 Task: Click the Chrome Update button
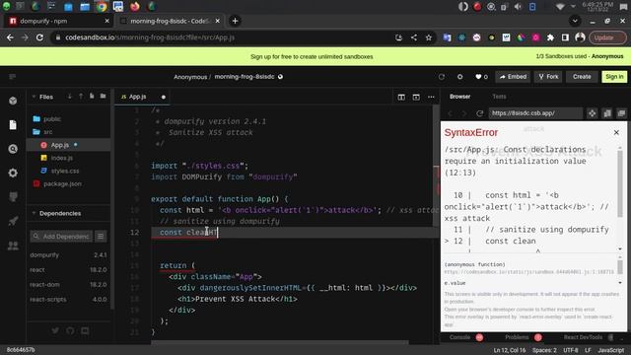[607, 37]
